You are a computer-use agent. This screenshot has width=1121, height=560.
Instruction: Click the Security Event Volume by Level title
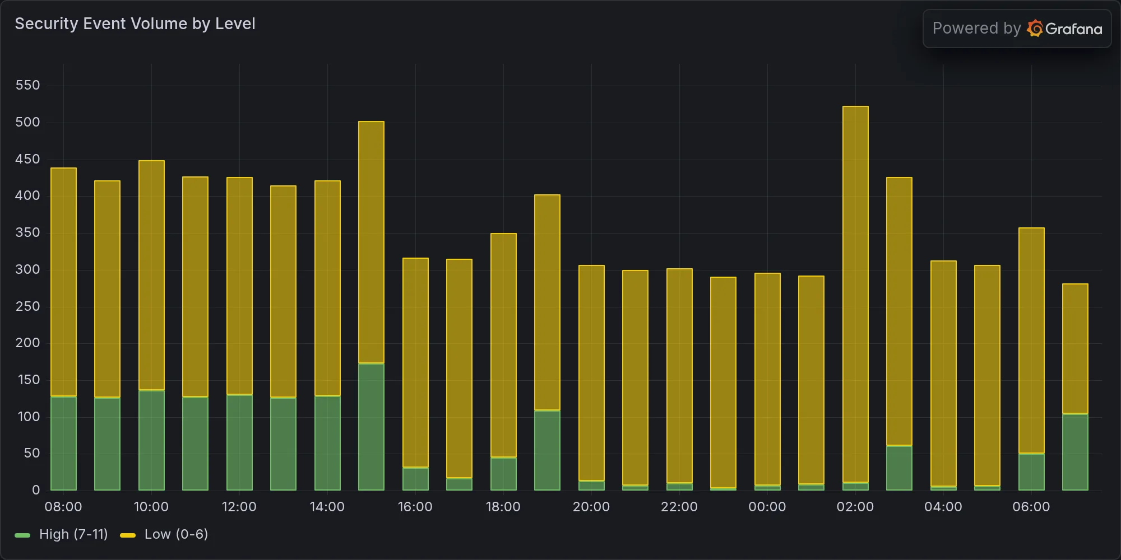pos(135,24)
